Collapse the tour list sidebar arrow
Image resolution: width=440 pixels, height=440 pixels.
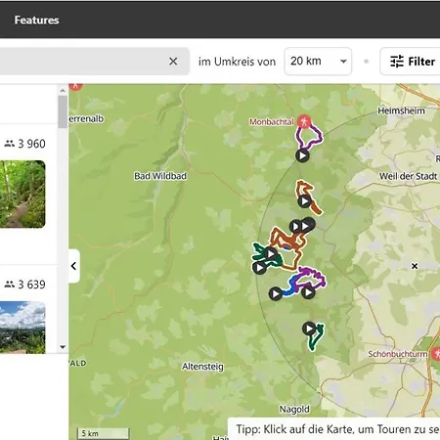74,266
